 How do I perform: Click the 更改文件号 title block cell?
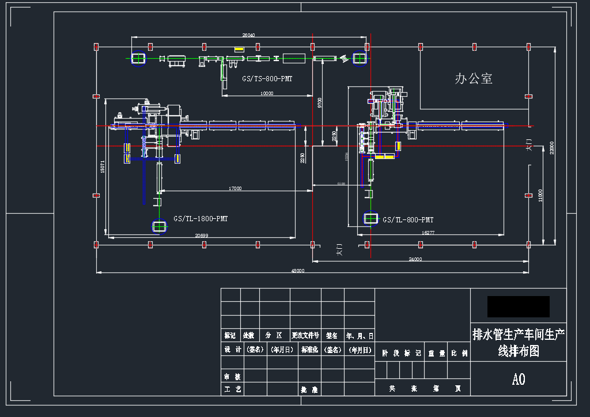point(305,335)
